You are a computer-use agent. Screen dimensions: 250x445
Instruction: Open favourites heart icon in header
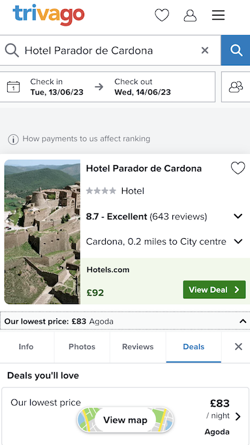[x=162, y=15]
